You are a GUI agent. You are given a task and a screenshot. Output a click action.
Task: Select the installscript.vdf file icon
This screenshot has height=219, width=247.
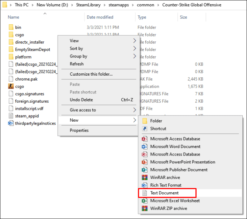11,108
